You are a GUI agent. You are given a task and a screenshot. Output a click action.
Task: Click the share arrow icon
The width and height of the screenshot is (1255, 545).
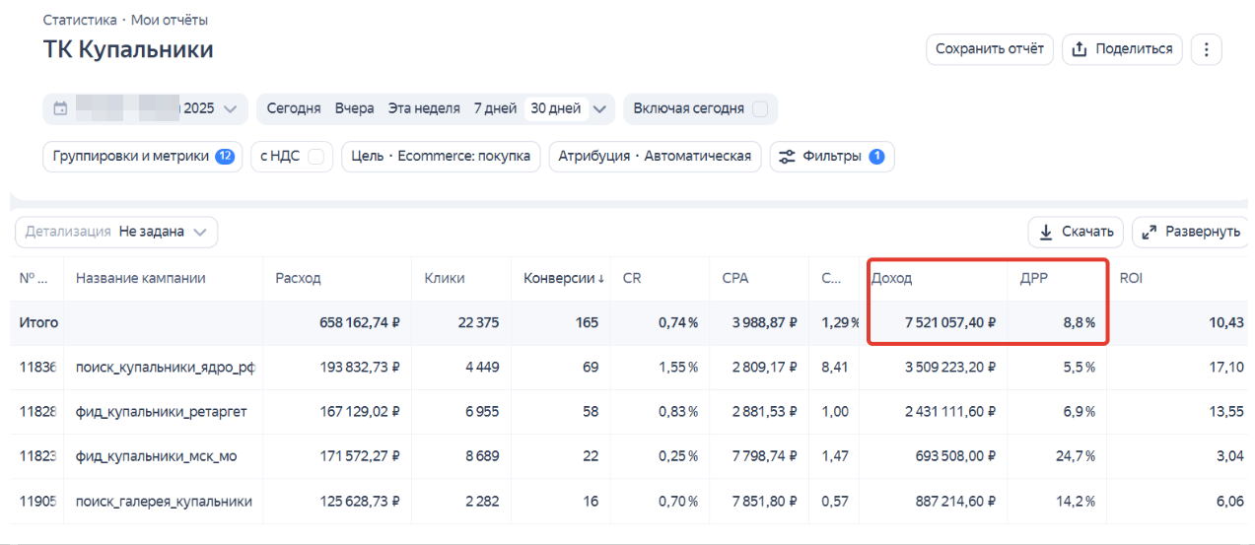[x=1080, y=49]
